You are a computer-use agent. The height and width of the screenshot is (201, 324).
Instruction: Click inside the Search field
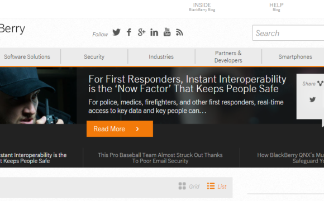(288, 33)
